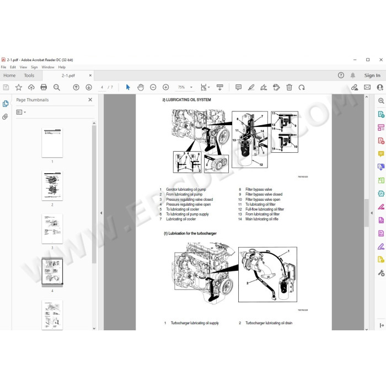Open More Tools wrench icon

point(381,273)
